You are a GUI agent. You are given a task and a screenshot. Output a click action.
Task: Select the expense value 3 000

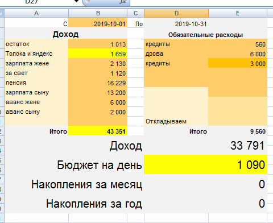click(x=238, y=63)
